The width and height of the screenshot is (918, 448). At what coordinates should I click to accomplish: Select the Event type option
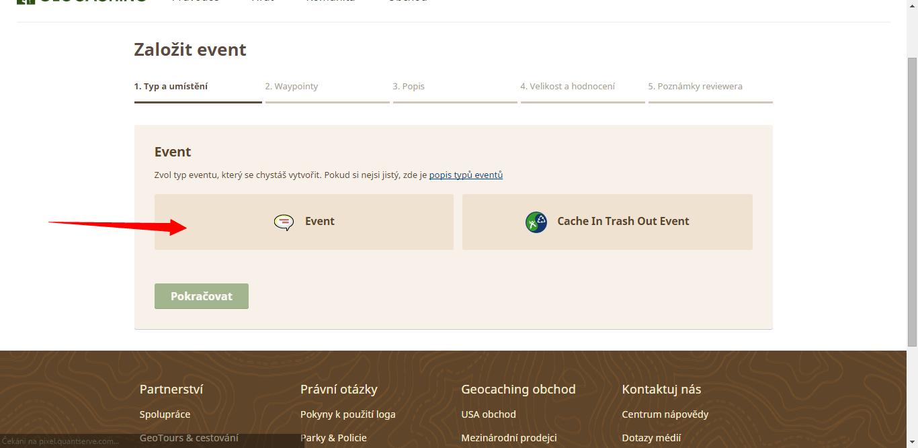304,222
